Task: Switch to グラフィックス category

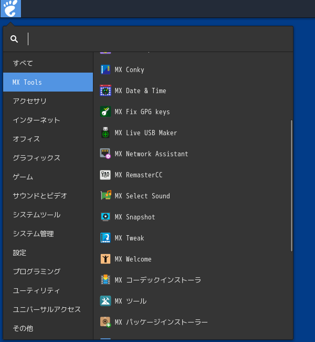Action: click(x=48, y=158)
